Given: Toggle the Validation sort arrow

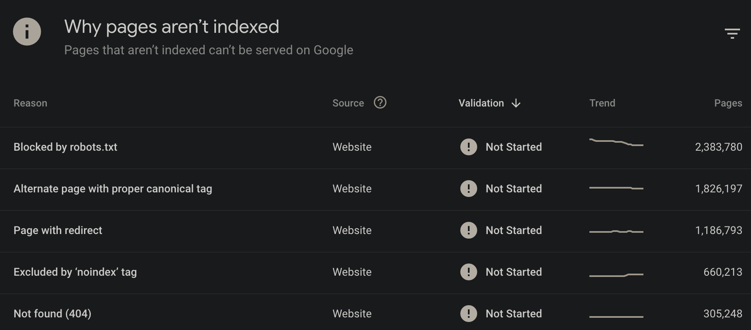Looking at the screenshot, I should [x=516, y=103].
